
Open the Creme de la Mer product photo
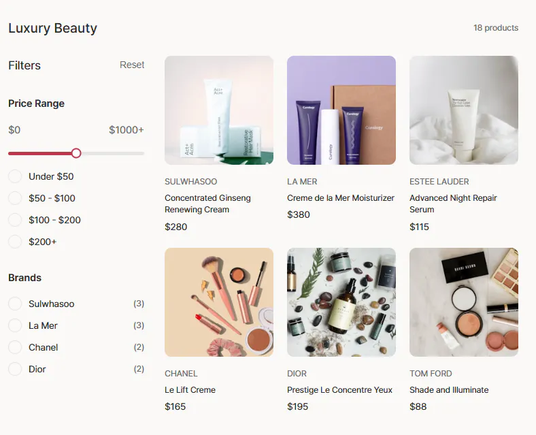tap(341, 110)
